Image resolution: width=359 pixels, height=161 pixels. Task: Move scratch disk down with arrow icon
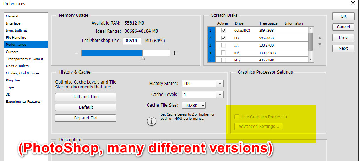(x=320, y=44)
